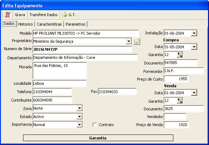209x145 pixels.
Task: Click the Venda Garantia spinner arrows
Action: [180, 101]
